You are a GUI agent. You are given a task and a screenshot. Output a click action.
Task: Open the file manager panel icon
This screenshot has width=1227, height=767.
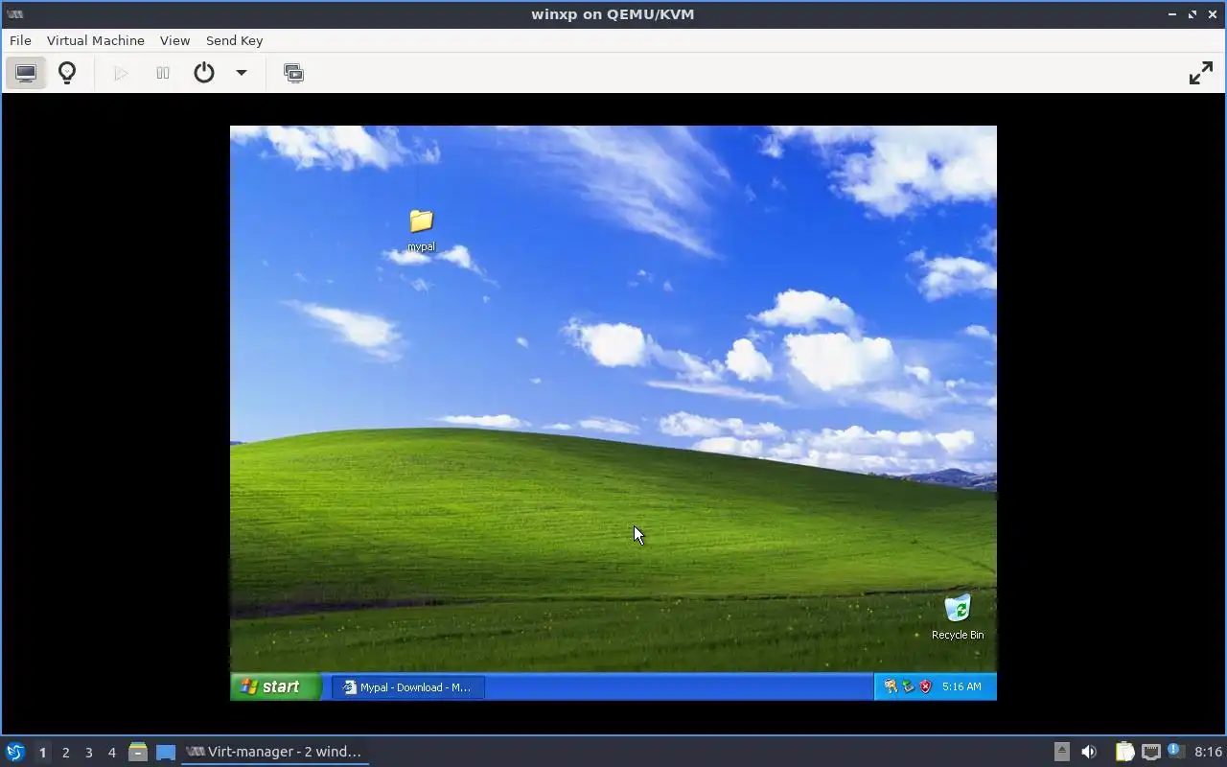pyautogui.click(x=138, y=753)
